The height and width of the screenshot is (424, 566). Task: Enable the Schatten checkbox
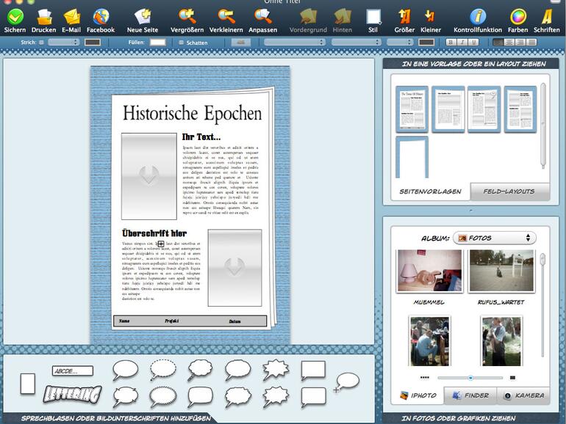click(x=182, y=43)
